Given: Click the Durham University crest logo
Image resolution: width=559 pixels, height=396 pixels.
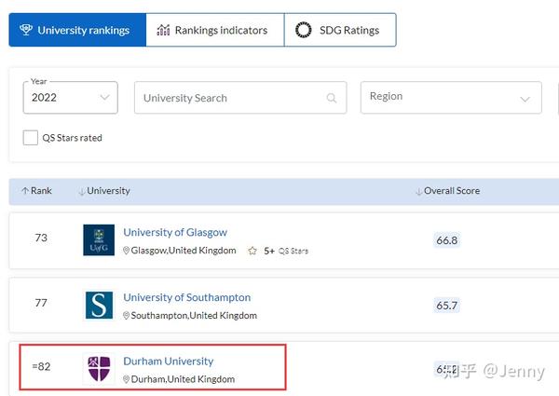Looking at the screenshot, I should [x=99, y=369].
